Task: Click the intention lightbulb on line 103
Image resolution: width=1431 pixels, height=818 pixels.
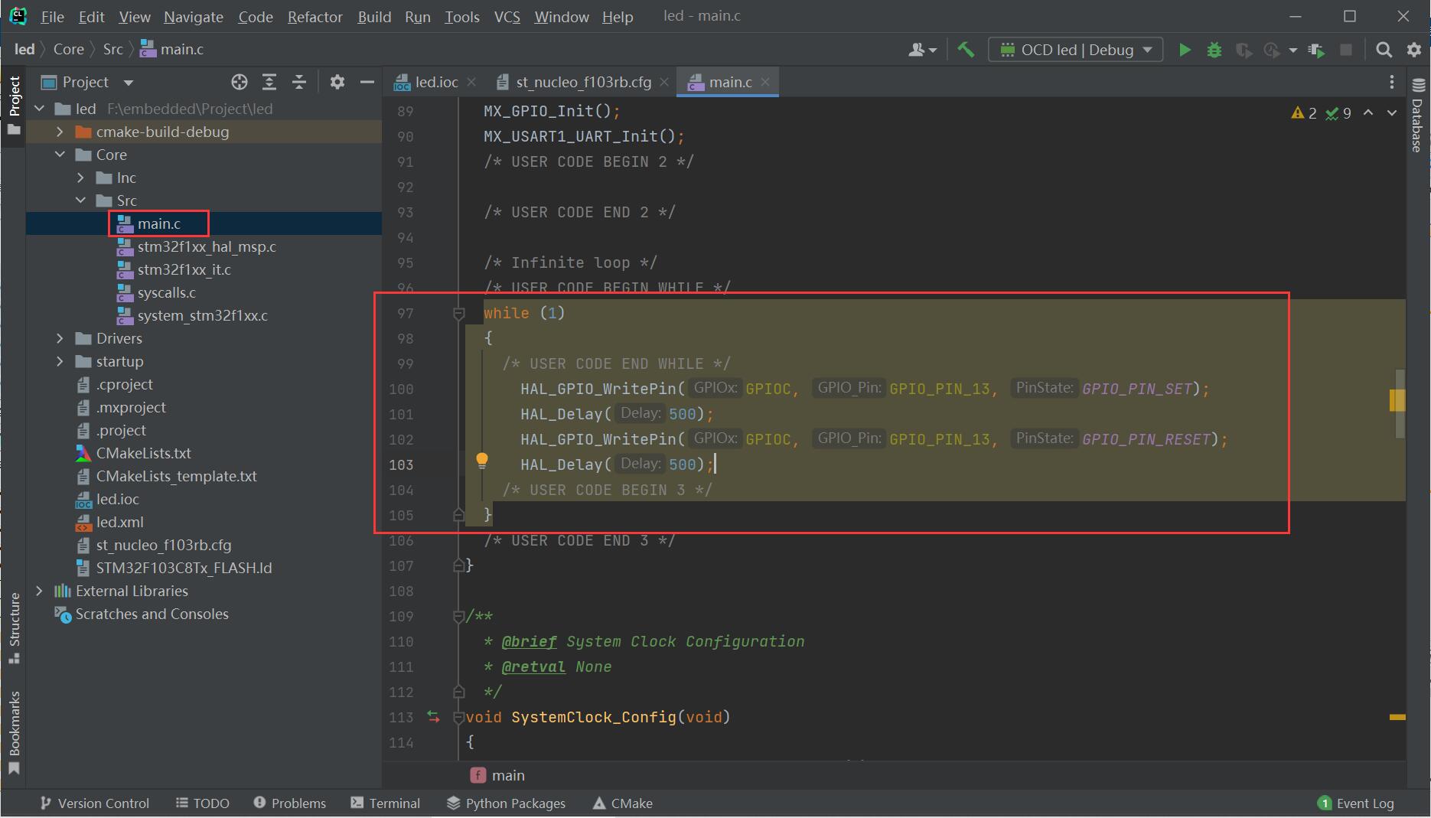Action: tap(482, 460)
